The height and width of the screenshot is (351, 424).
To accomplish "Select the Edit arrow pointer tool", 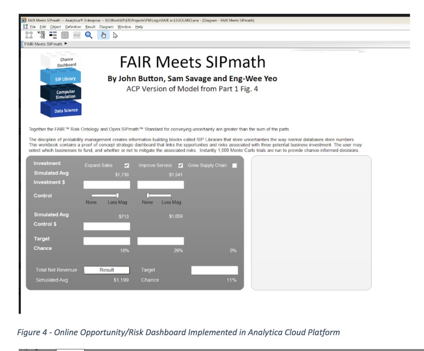I will coord(115,35).
